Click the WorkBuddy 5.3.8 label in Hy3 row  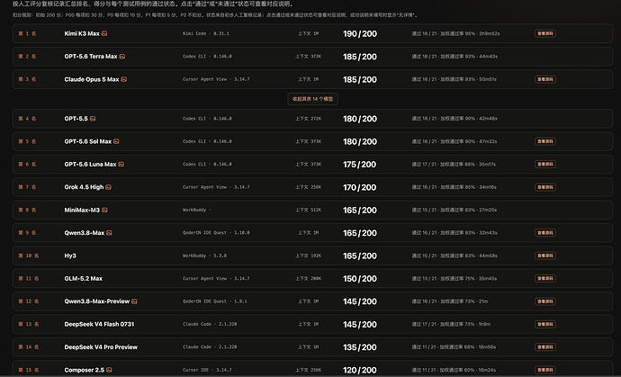click(204, 256)
